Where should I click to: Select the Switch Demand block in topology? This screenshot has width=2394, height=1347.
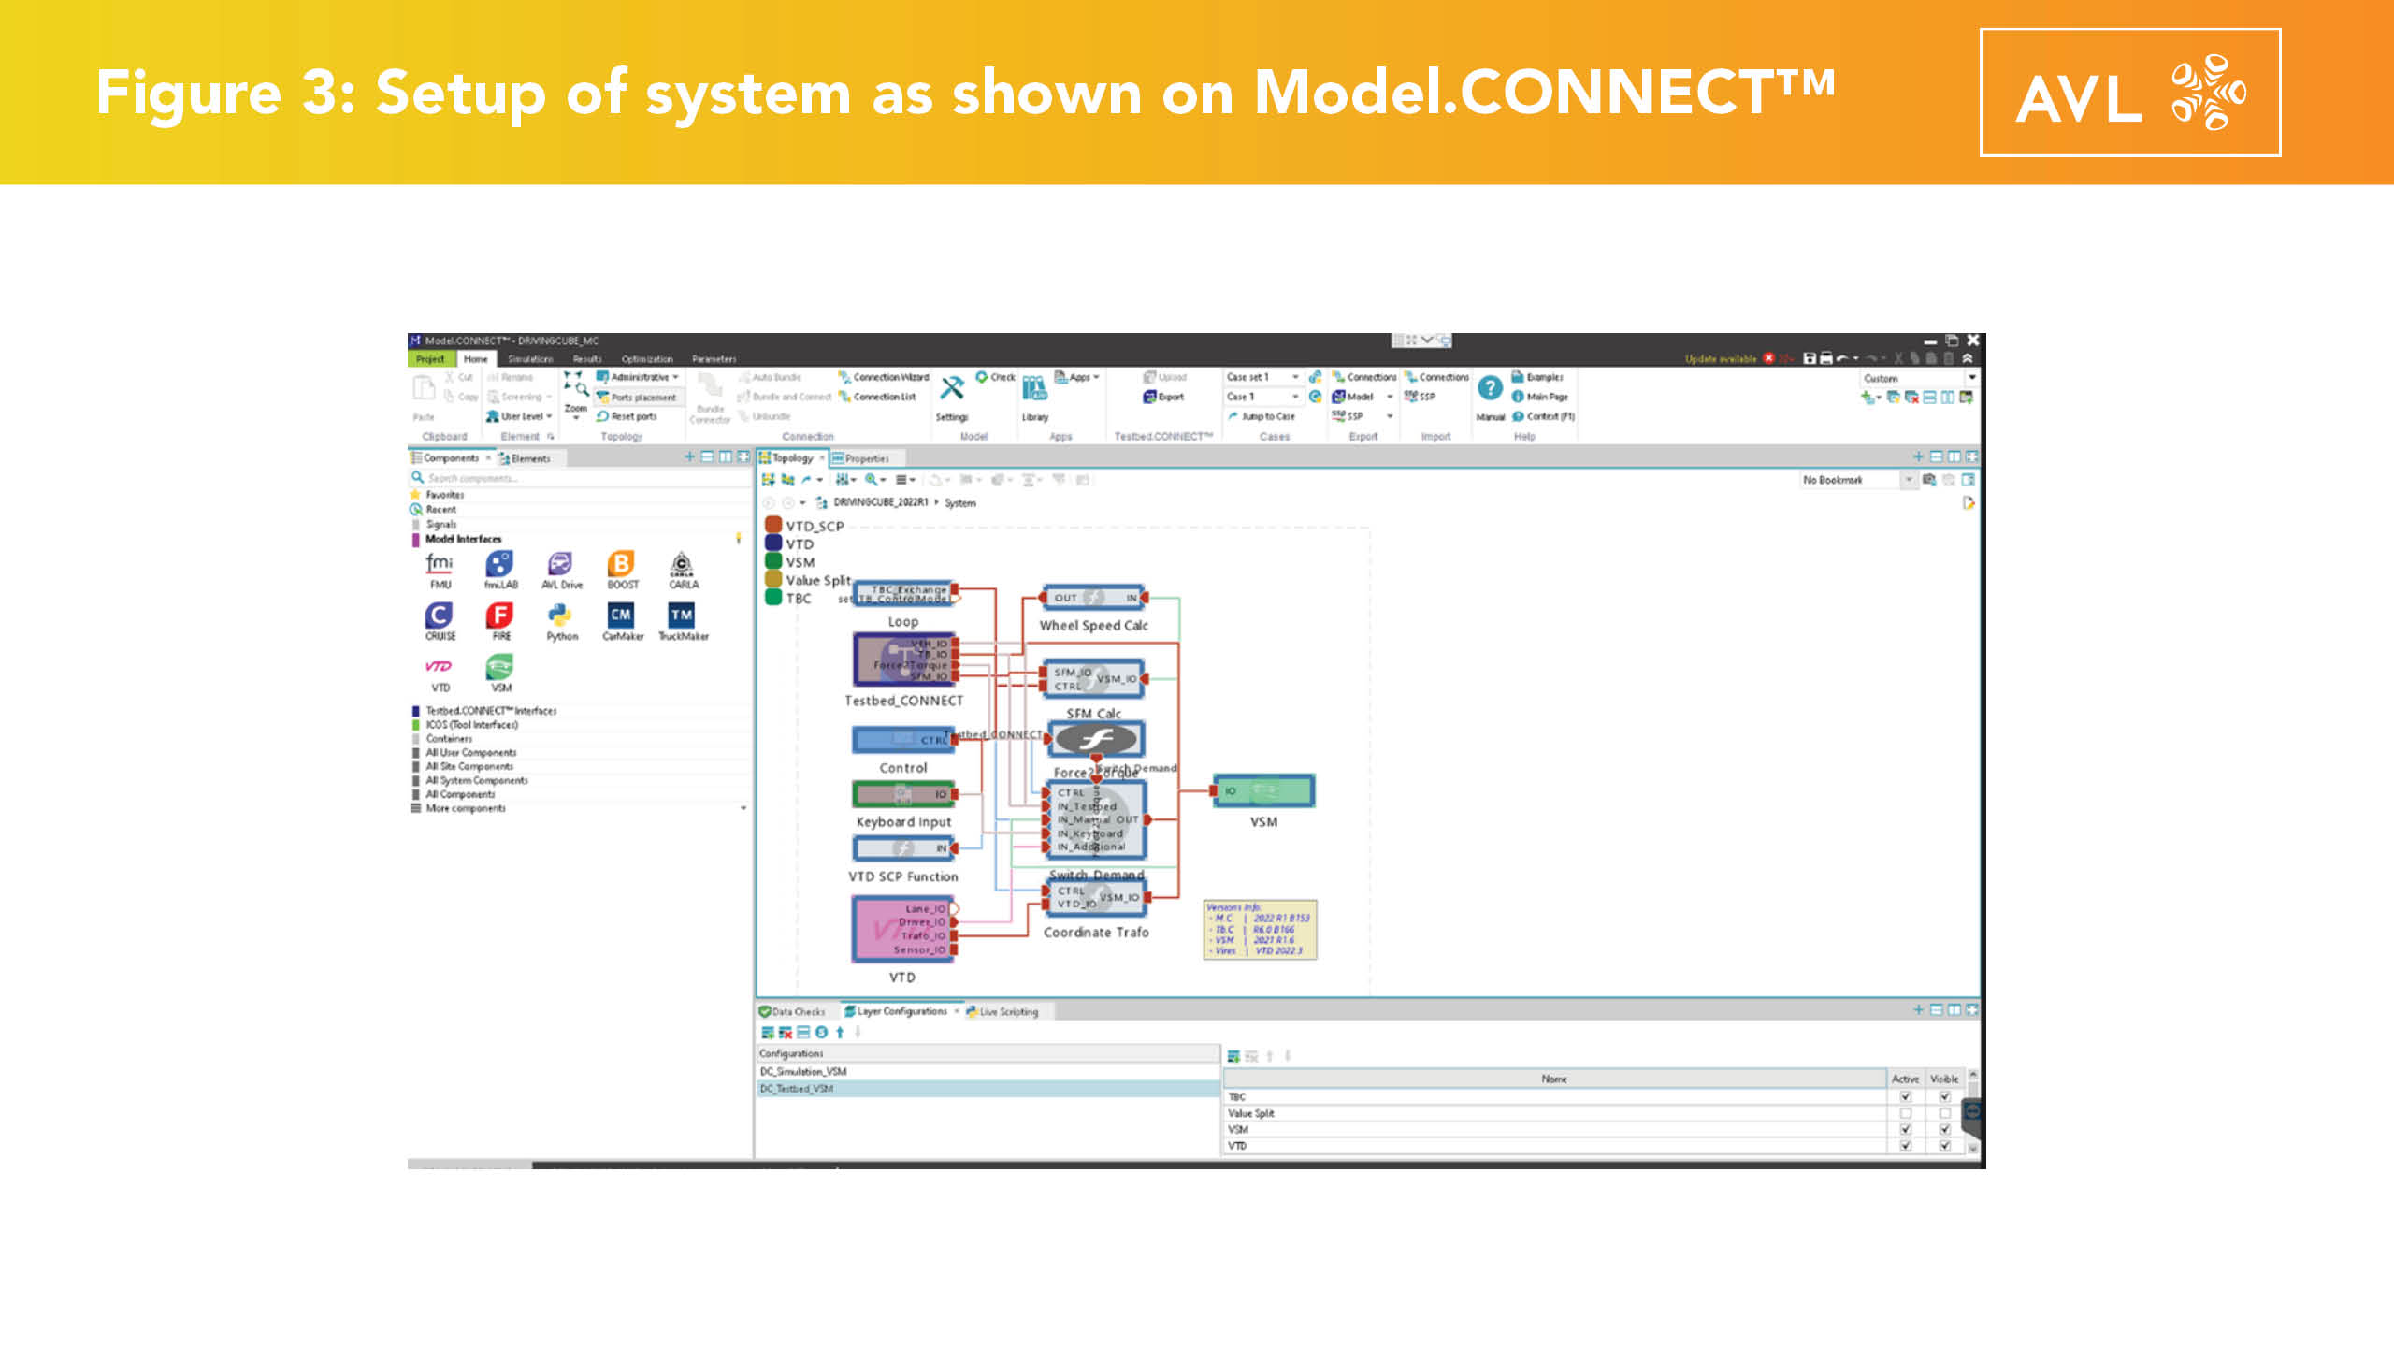(x=1095, y=820)
